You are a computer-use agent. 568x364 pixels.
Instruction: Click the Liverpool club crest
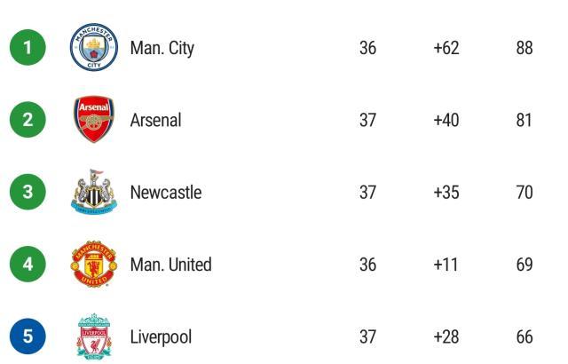click(93, 336)
